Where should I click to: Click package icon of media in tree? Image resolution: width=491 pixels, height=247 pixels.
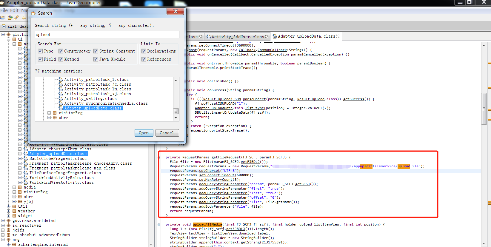[x=20, y=187]
